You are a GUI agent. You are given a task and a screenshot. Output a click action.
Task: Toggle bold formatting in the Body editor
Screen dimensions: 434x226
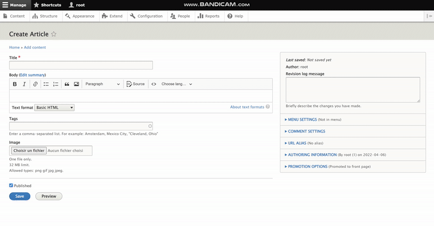click(15, 84)
